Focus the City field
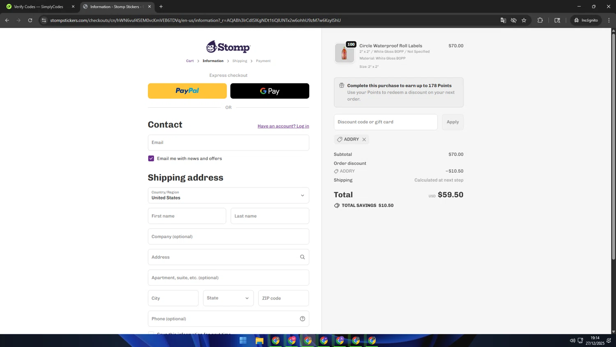The width and height of the screenshot is (616, 347). click(173, 298)
